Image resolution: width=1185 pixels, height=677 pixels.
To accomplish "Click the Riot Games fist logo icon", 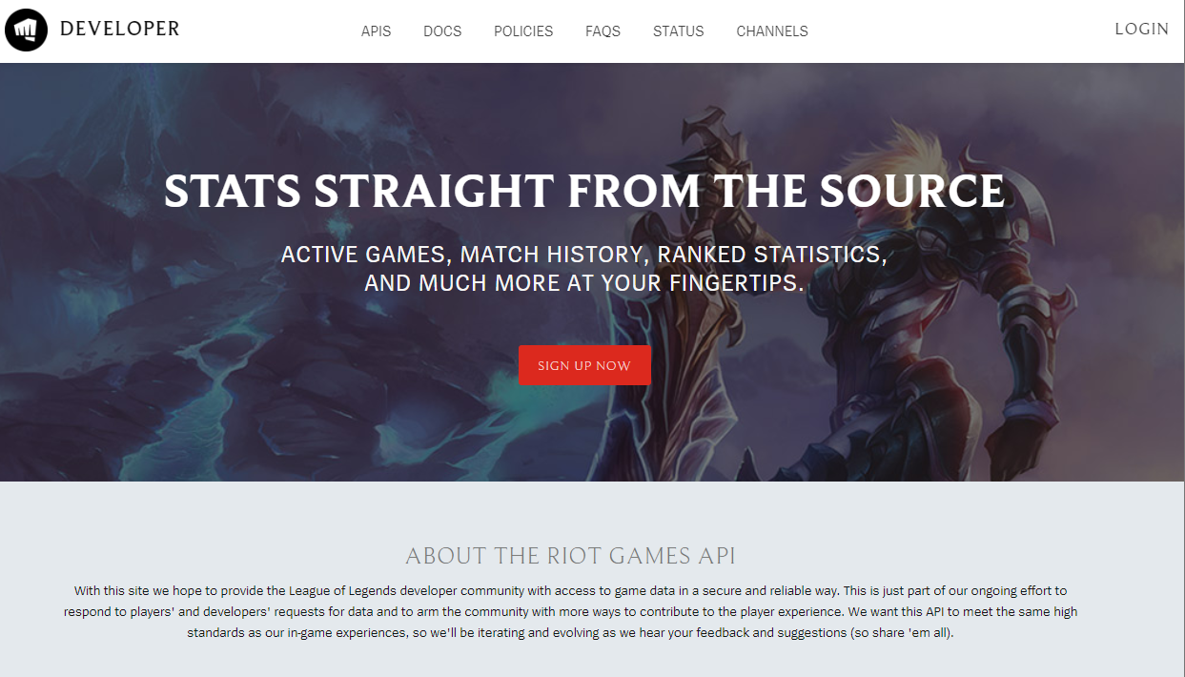I will pyautogui.click(x=26, y=30).
